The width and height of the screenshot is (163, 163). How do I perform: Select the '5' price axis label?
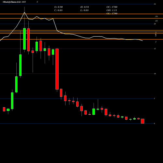[x=155, y=98]
